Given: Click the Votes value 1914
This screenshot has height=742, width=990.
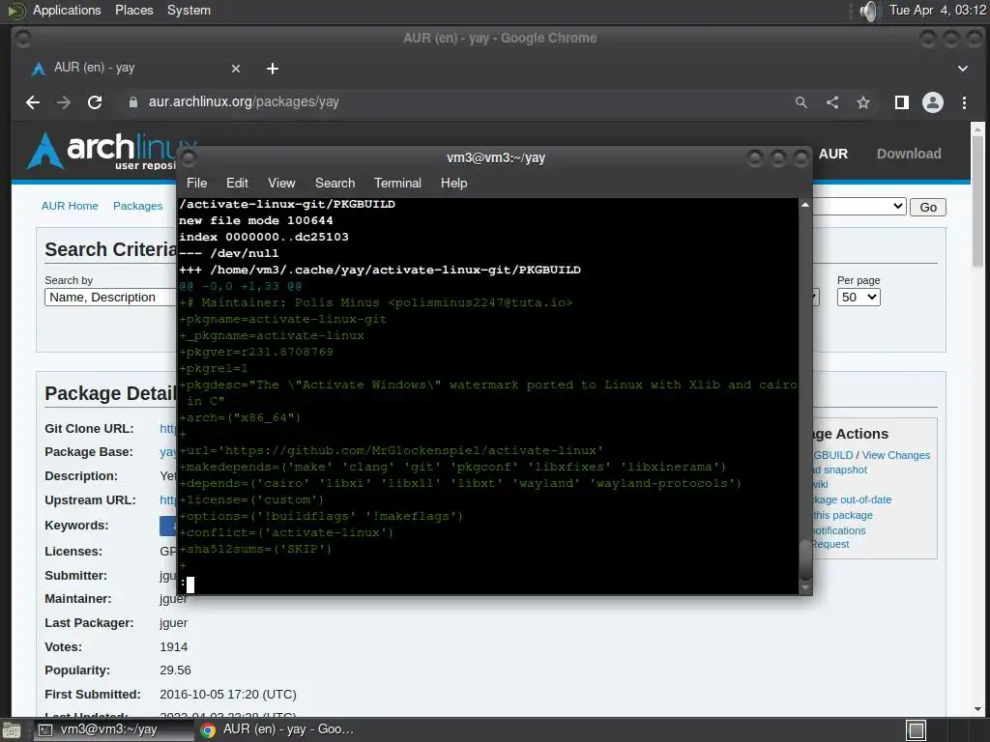Looking at the screenshot, I should pos(174,647).
